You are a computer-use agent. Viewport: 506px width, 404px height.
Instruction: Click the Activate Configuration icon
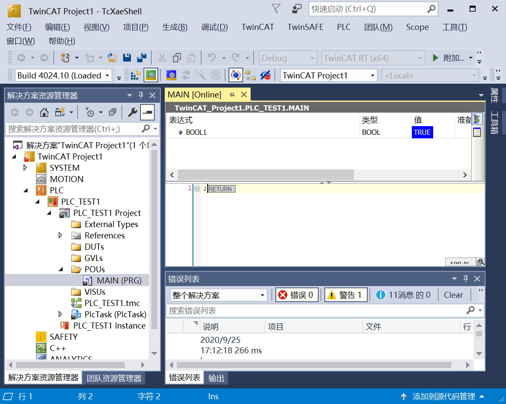[x=135, y=75]
